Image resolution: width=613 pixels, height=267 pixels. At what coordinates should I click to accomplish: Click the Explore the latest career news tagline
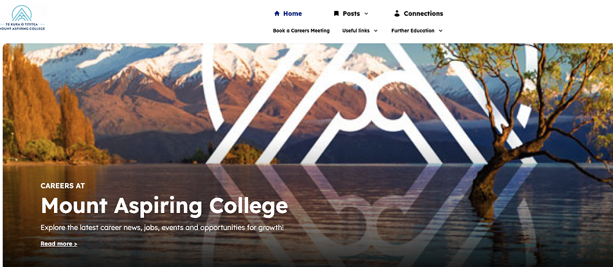point(162,228)
